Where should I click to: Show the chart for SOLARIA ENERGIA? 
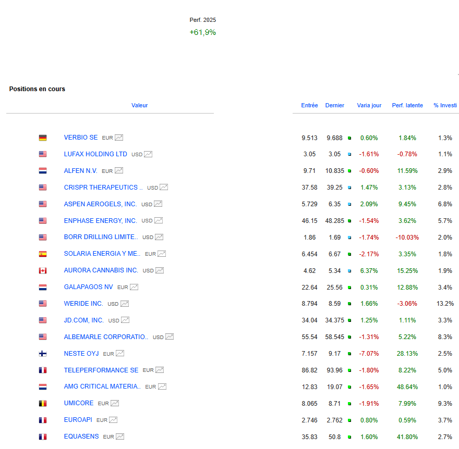(162, 254)
